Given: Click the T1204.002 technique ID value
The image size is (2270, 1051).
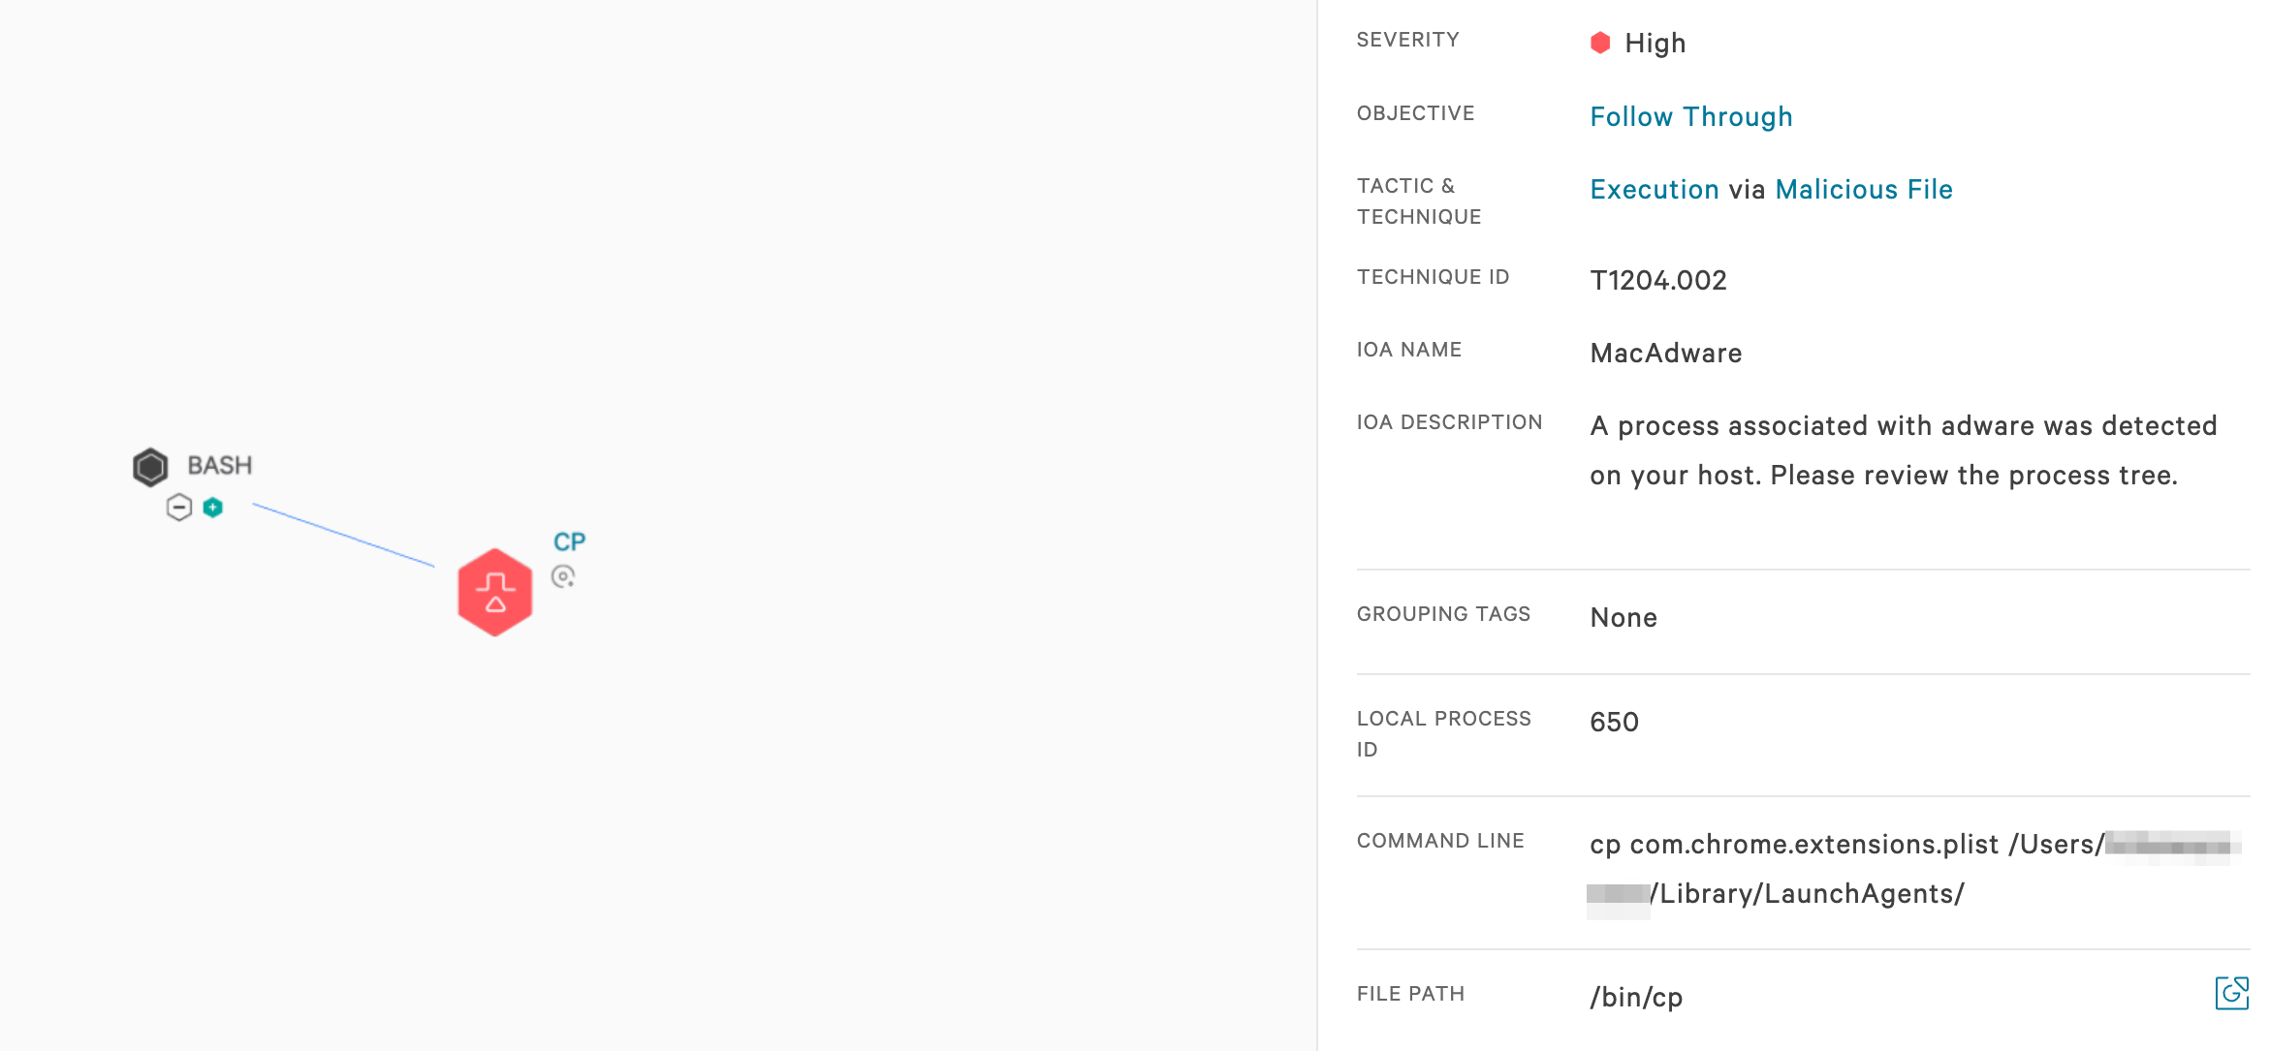Looking at the screenshot, I should (1658, 281).
